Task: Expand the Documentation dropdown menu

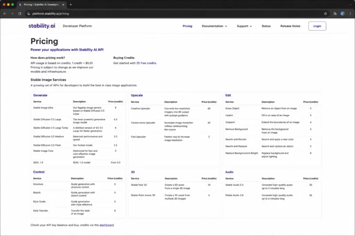Action: click(x=214, y=26)
